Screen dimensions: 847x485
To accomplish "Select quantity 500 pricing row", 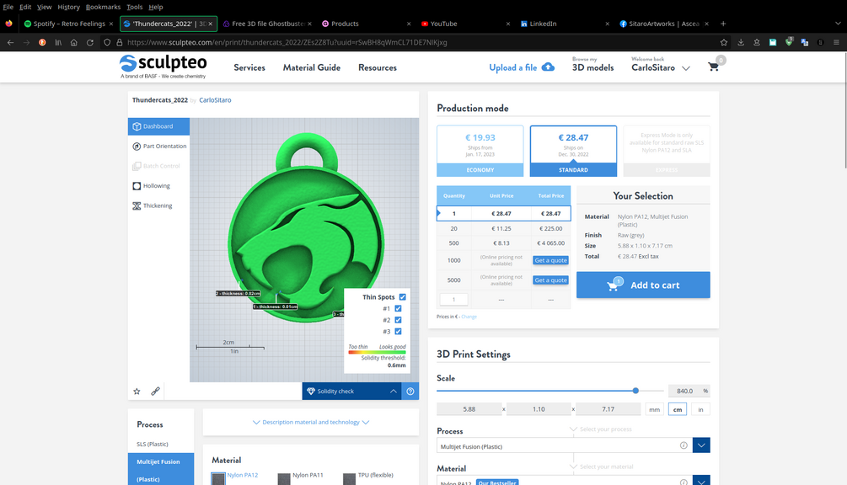I will coord(503,243).
